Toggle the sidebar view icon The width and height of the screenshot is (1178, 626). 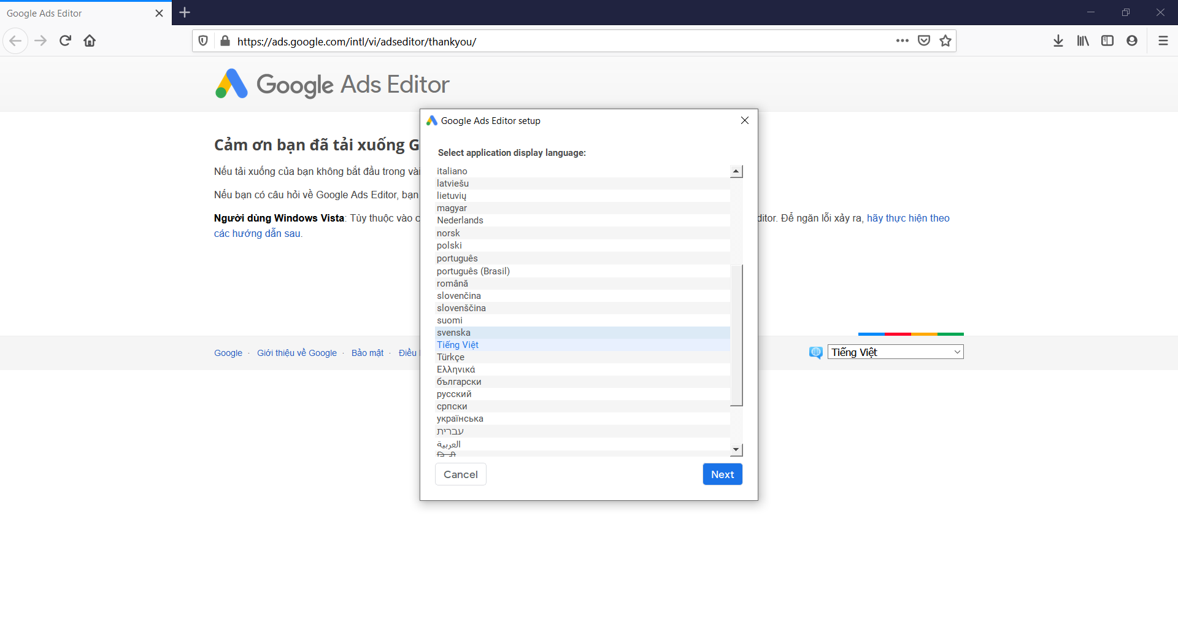pos(1107,41)
